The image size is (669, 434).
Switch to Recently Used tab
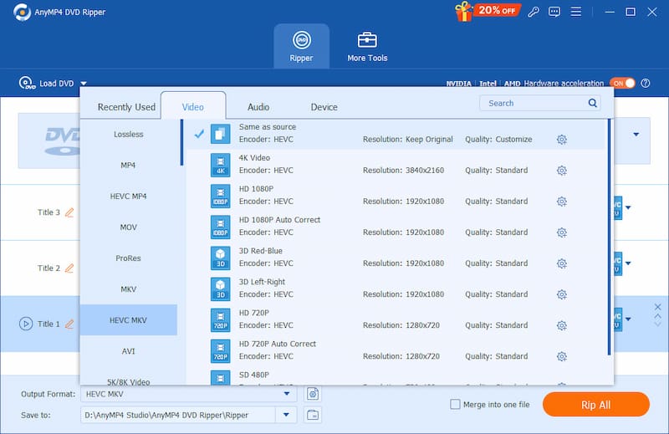point(126,107)
